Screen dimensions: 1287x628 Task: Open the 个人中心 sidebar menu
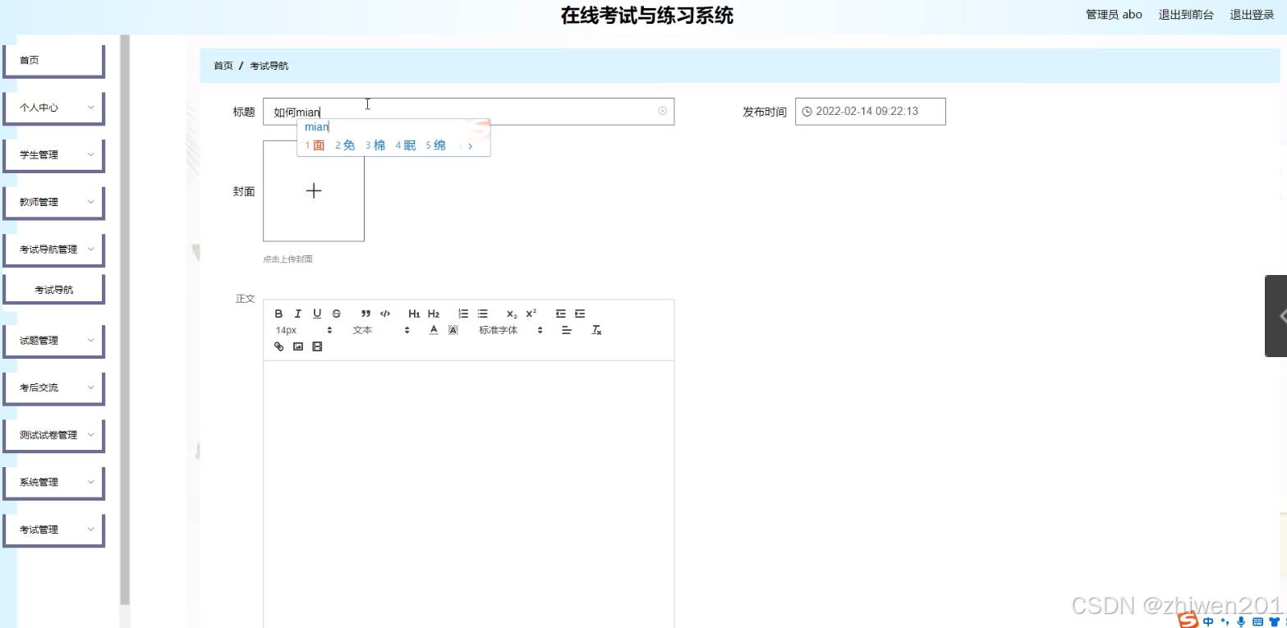[53, 107]
